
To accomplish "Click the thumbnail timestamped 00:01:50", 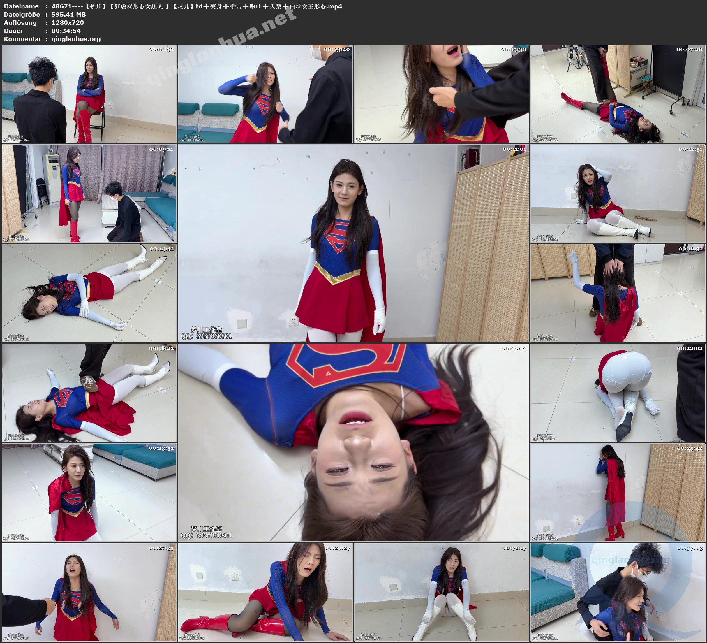I will coord(89,94).
